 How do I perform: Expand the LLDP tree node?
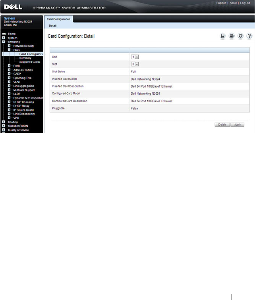pyautogui.click(x=9, y=94)
